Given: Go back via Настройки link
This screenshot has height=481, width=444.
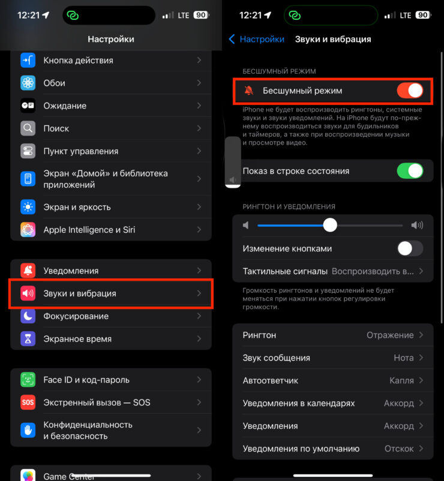Looking at the screenshot, I should (257, 39).
